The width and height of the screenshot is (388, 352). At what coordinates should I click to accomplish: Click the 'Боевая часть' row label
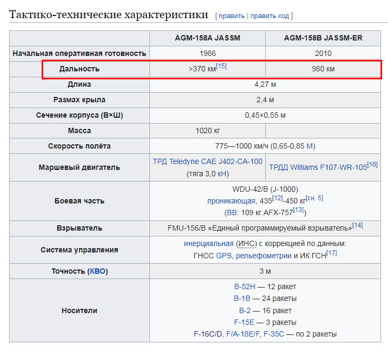[80, 201]
